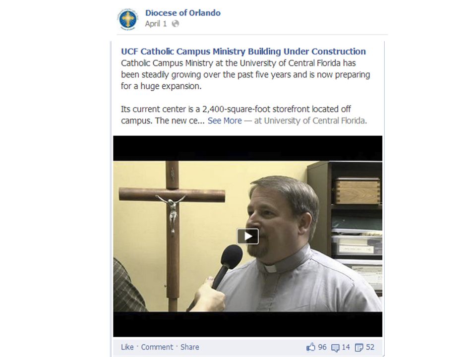Open the University of Central Florida location link
476x357 pixels.
[x=314, y=121]
